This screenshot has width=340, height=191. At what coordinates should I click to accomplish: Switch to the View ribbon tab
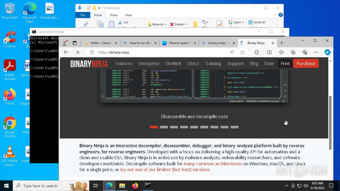pyautogui.click(x=128, y=15)
